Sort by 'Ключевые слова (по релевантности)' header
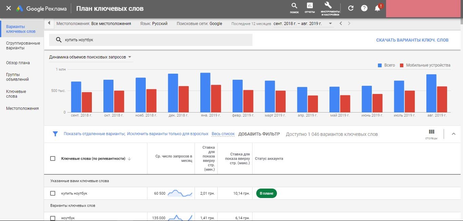The height and width of the screenshot is (221, 463). point(93,158)
